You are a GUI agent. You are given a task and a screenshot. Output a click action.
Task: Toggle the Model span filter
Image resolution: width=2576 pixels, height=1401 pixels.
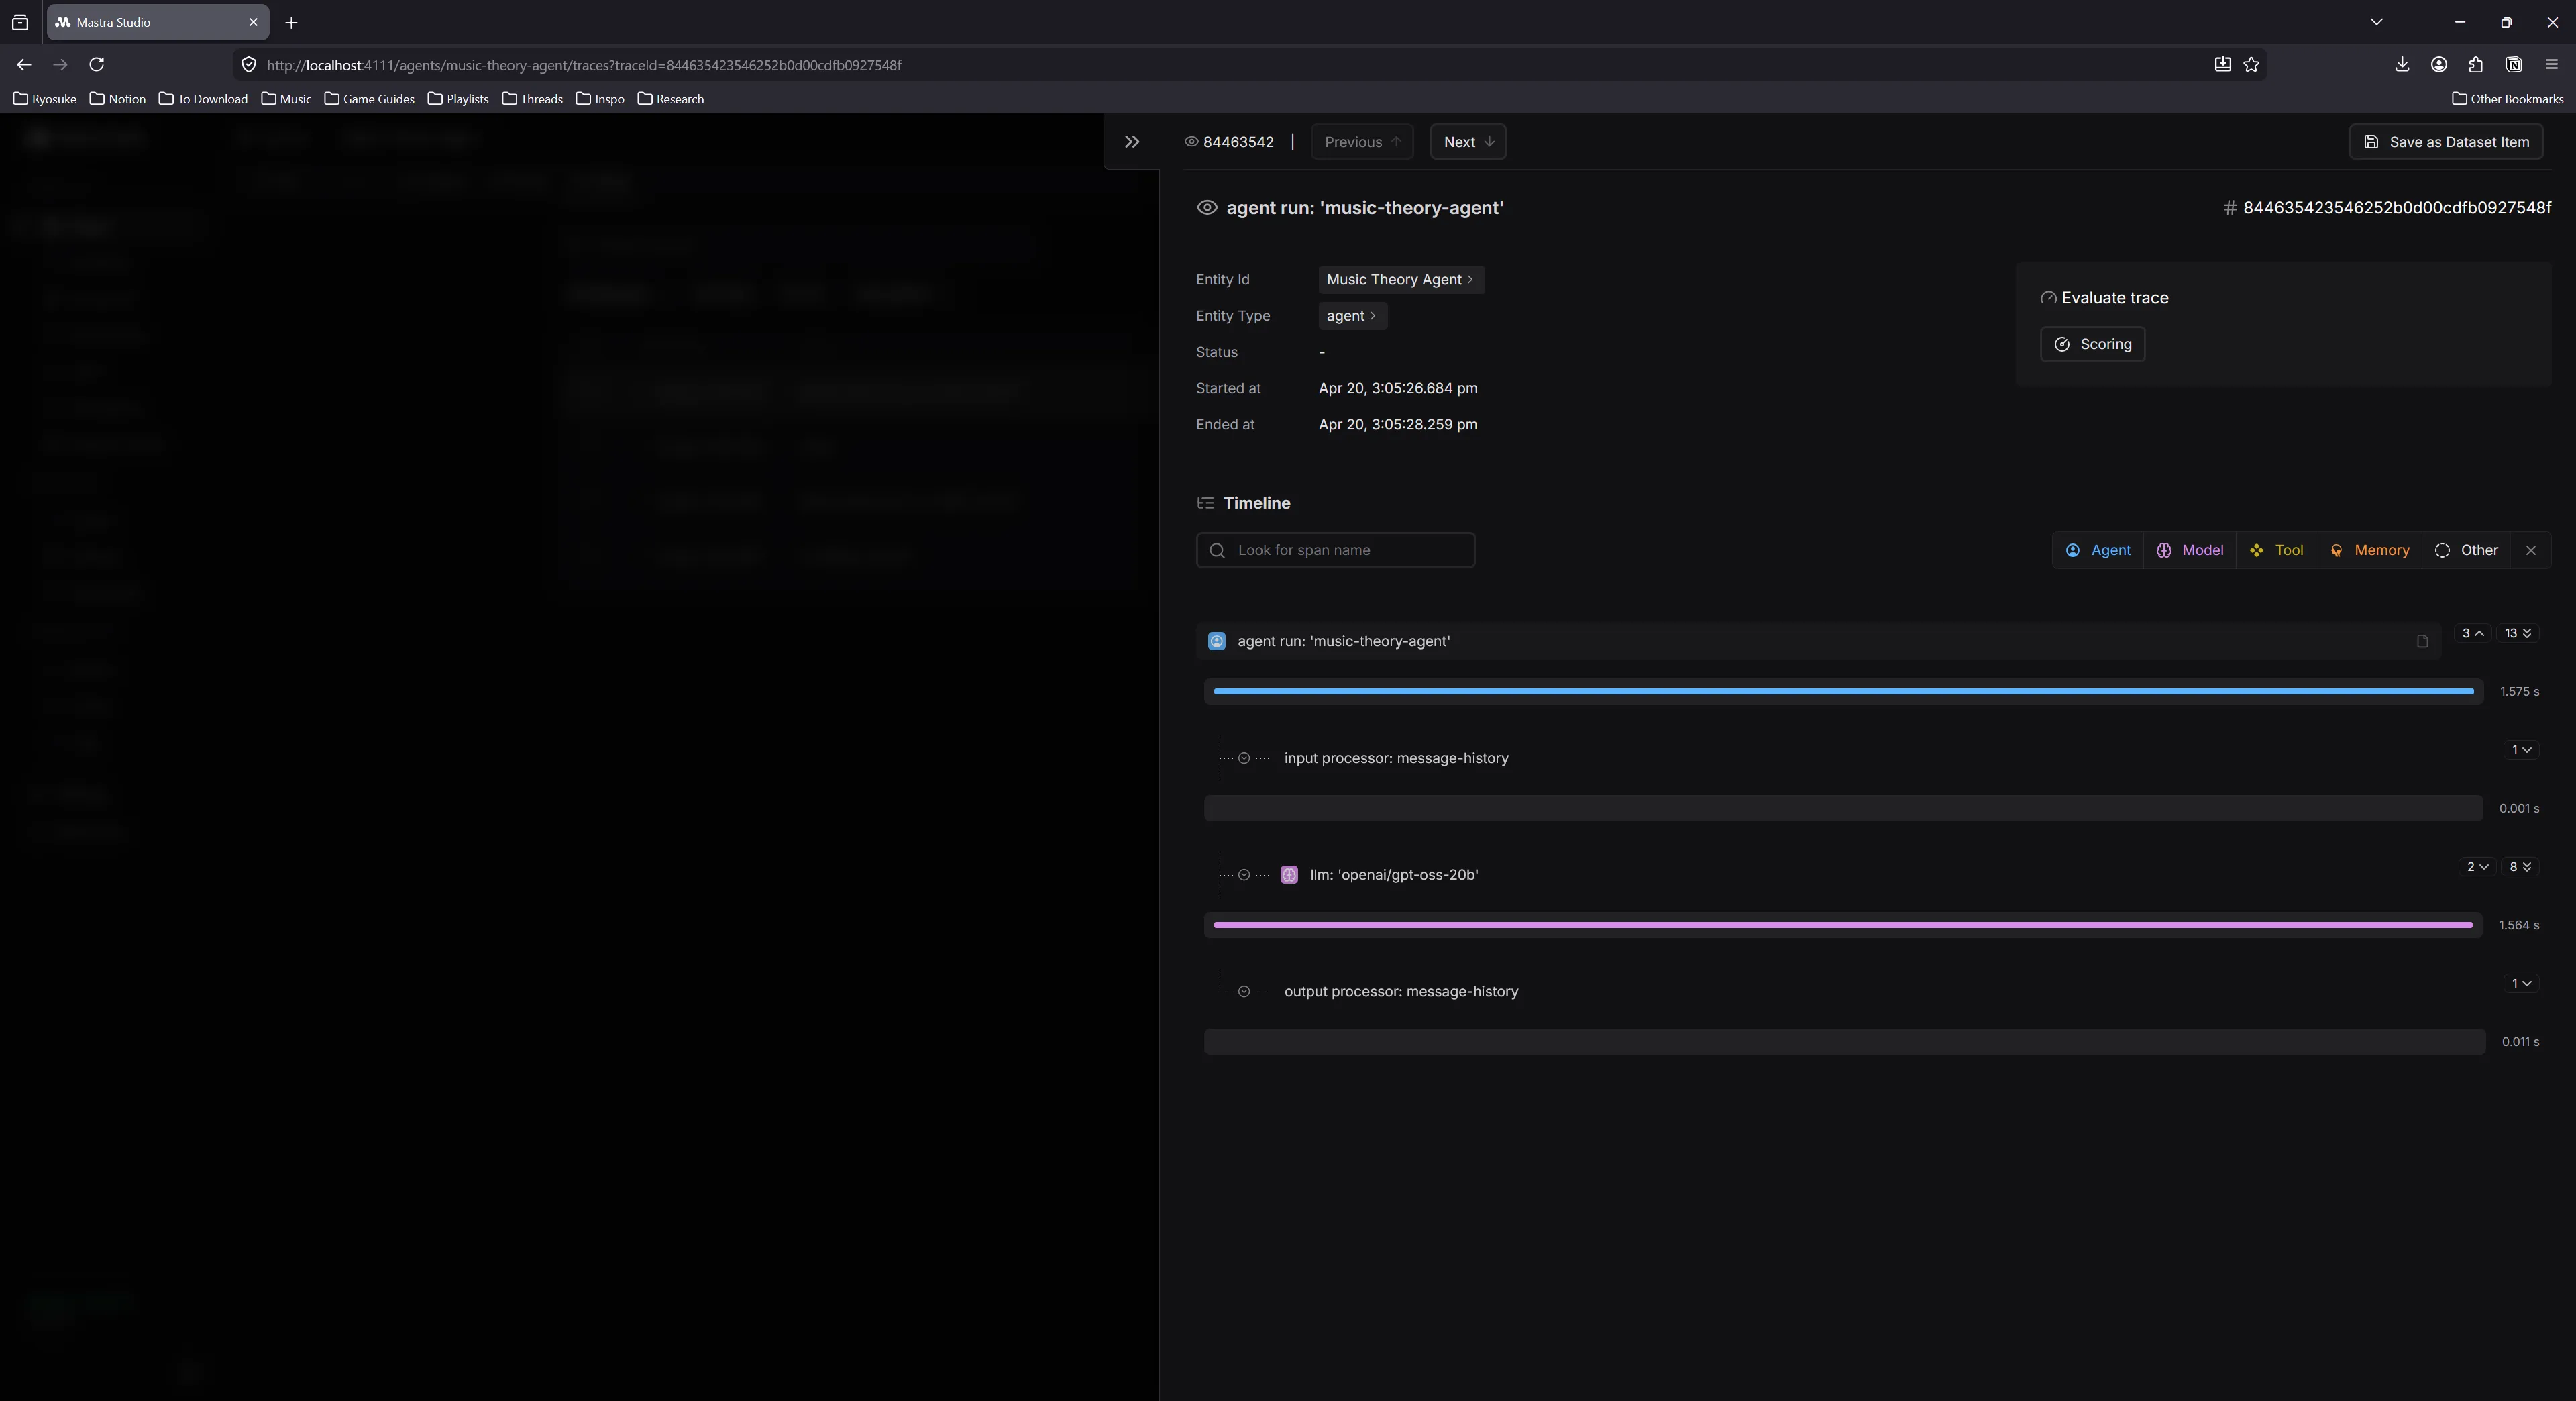tap(2190, 549)
